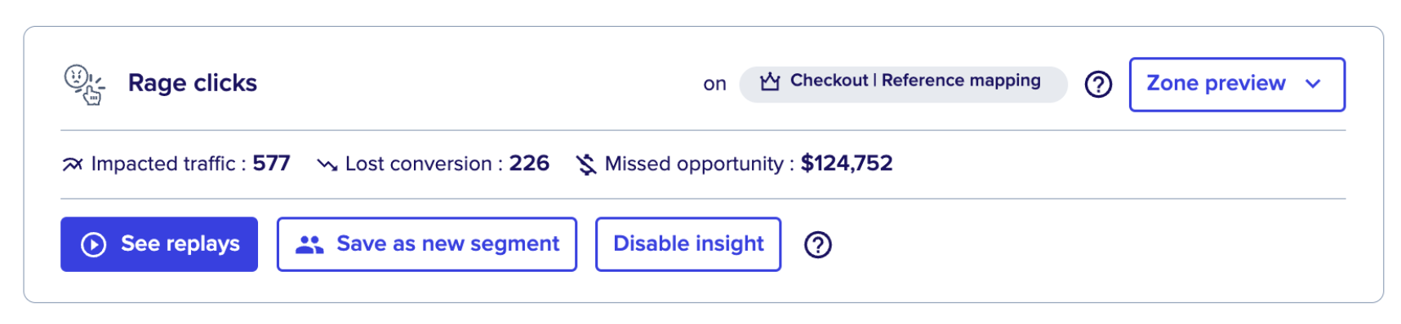Select the Checkout | Reference mapping tag
This screenshot has height=324, width=1401.
pyautogui.click(x=903, y=84)
